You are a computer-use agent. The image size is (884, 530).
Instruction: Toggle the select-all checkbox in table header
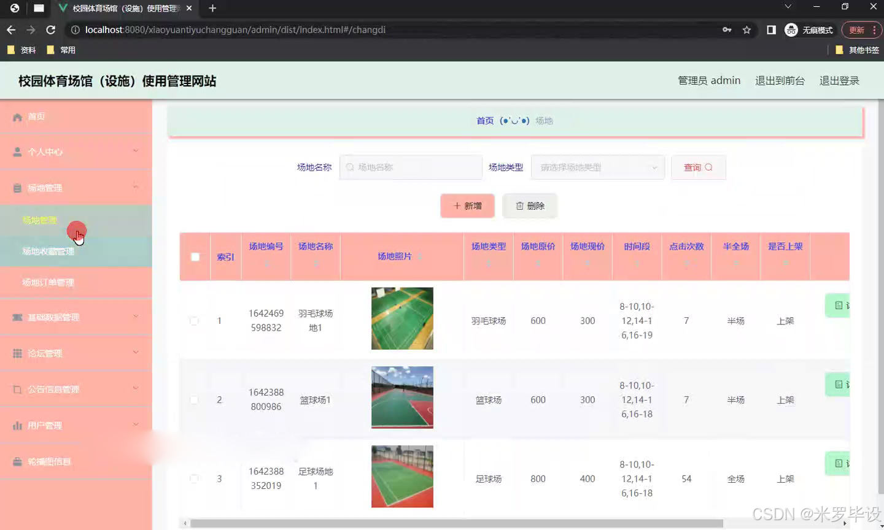pyautogui.click(x=194, y=257)
